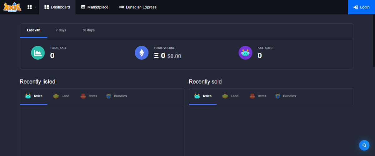Select Items tab under Recently listed
The height and width of the screenshot is (156, 375).
coord(89,96)
